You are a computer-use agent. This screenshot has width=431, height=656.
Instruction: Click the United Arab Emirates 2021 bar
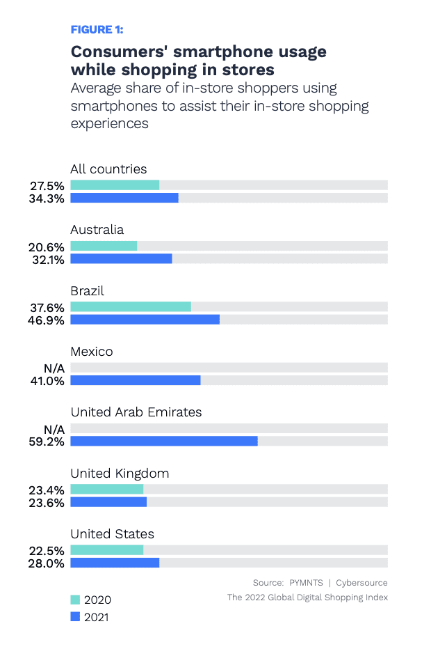coord(164,441)
